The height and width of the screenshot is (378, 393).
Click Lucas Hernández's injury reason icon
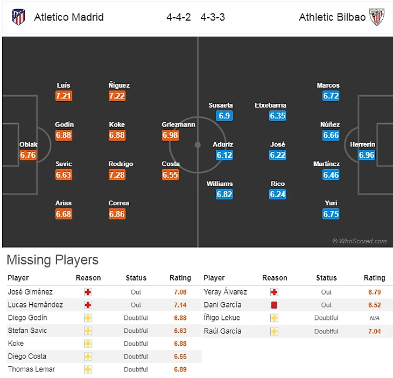coord(88,305)
